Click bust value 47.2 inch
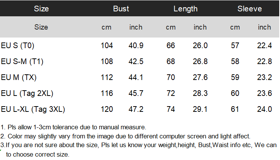The width and height of the screenshot is (280, 160). (136, 109)
